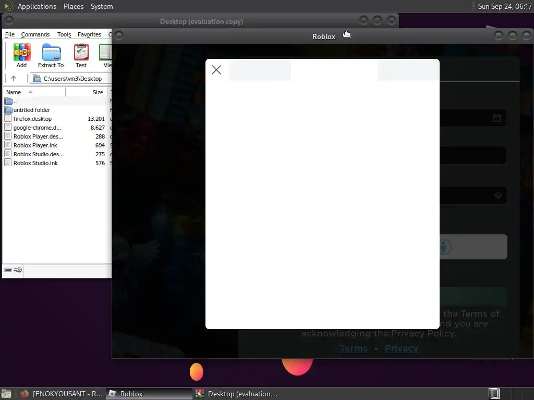The width and height of the screenshot is (534, 400).
Task: Select the firefox.desktop file
Action: tap(57, 119)
